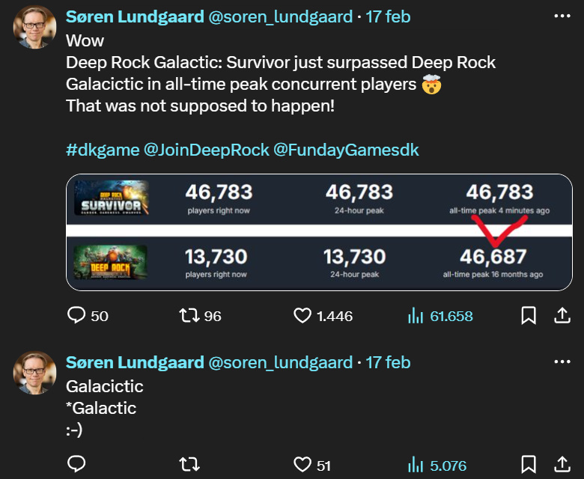Bookmark the Galactic correction tweet
The image size is (584, 479).
coord(529,465)
